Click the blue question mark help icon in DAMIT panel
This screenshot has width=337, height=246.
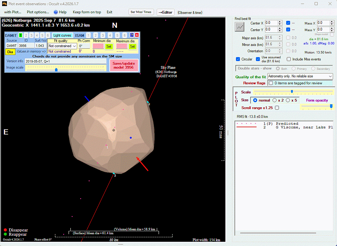click(132, 35)
